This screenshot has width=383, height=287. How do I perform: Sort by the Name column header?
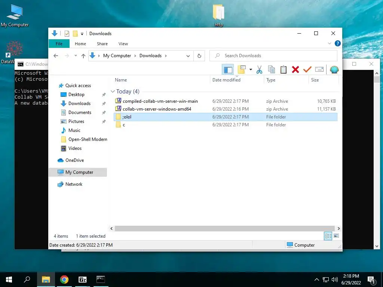[121, 80]
